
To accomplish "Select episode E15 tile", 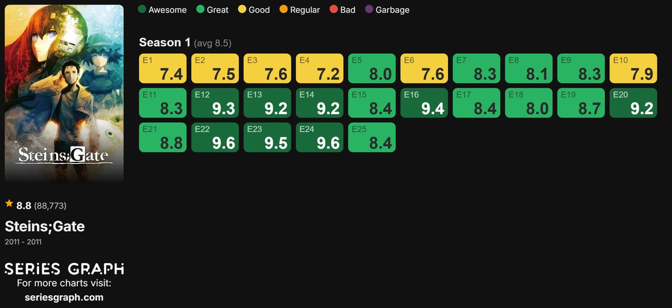I will [x=372, y=103].
